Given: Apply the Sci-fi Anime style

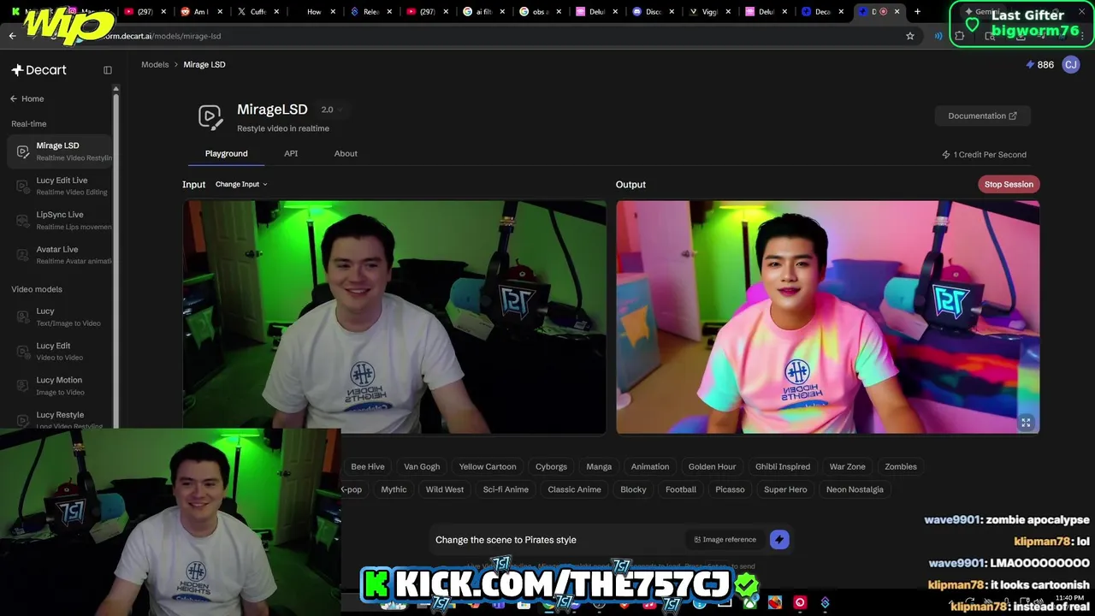Looking at the screenshot, I should [506, 489].
